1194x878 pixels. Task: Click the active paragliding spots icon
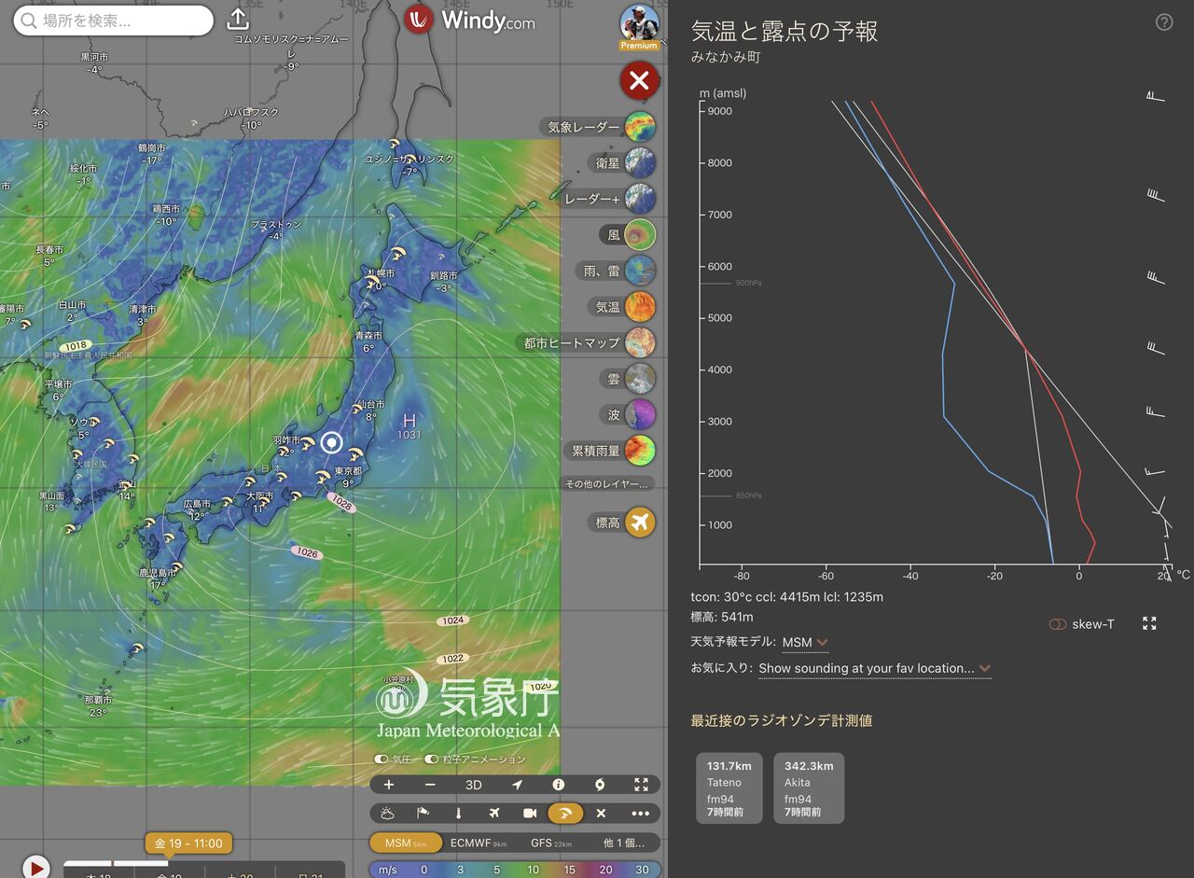click(x=565, y=814)
